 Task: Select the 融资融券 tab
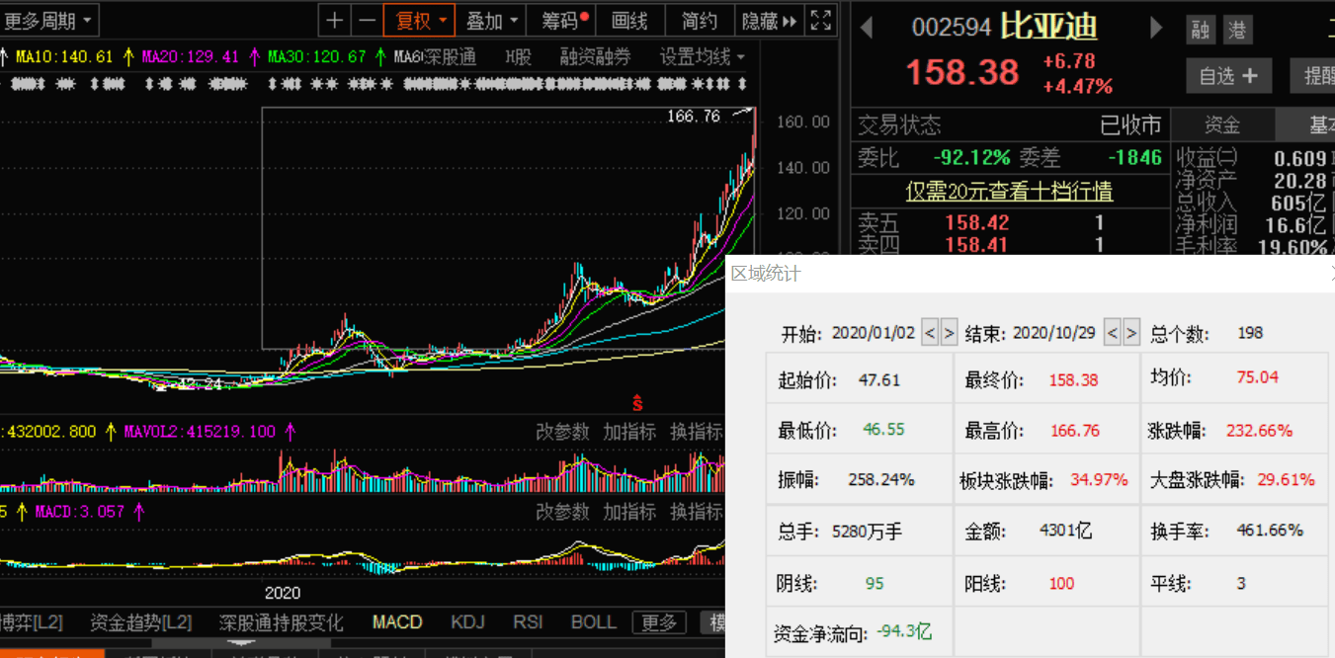tap(595, 56)
